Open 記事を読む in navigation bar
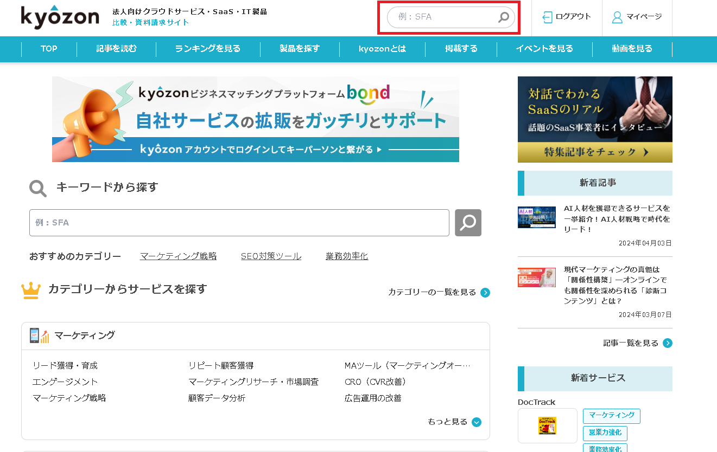The image size is (717, 452). 117,49
